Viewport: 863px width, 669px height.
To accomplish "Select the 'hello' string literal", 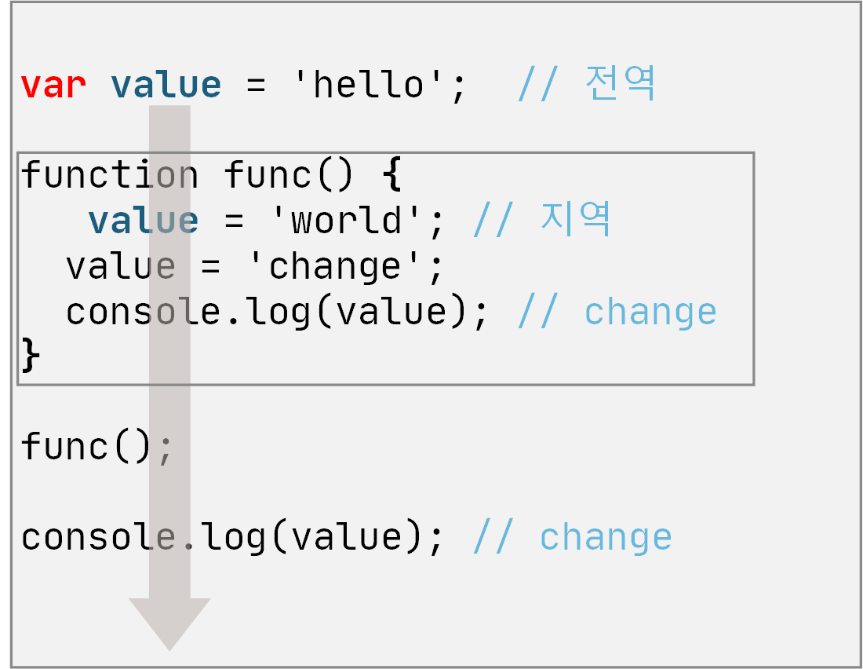I will (x=379, y=85).
